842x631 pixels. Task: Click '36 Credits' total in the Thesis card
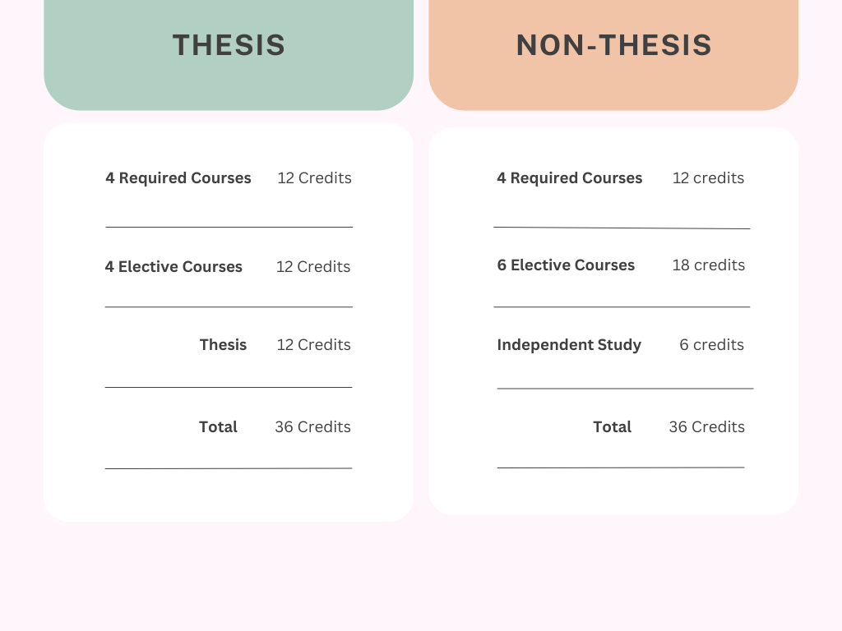pos(312,427)
